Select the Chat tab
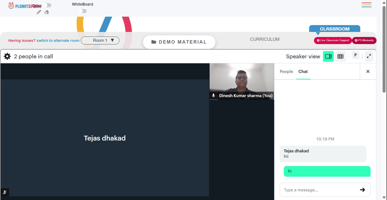The image size is (387, 200). click(x=303, y=72)
